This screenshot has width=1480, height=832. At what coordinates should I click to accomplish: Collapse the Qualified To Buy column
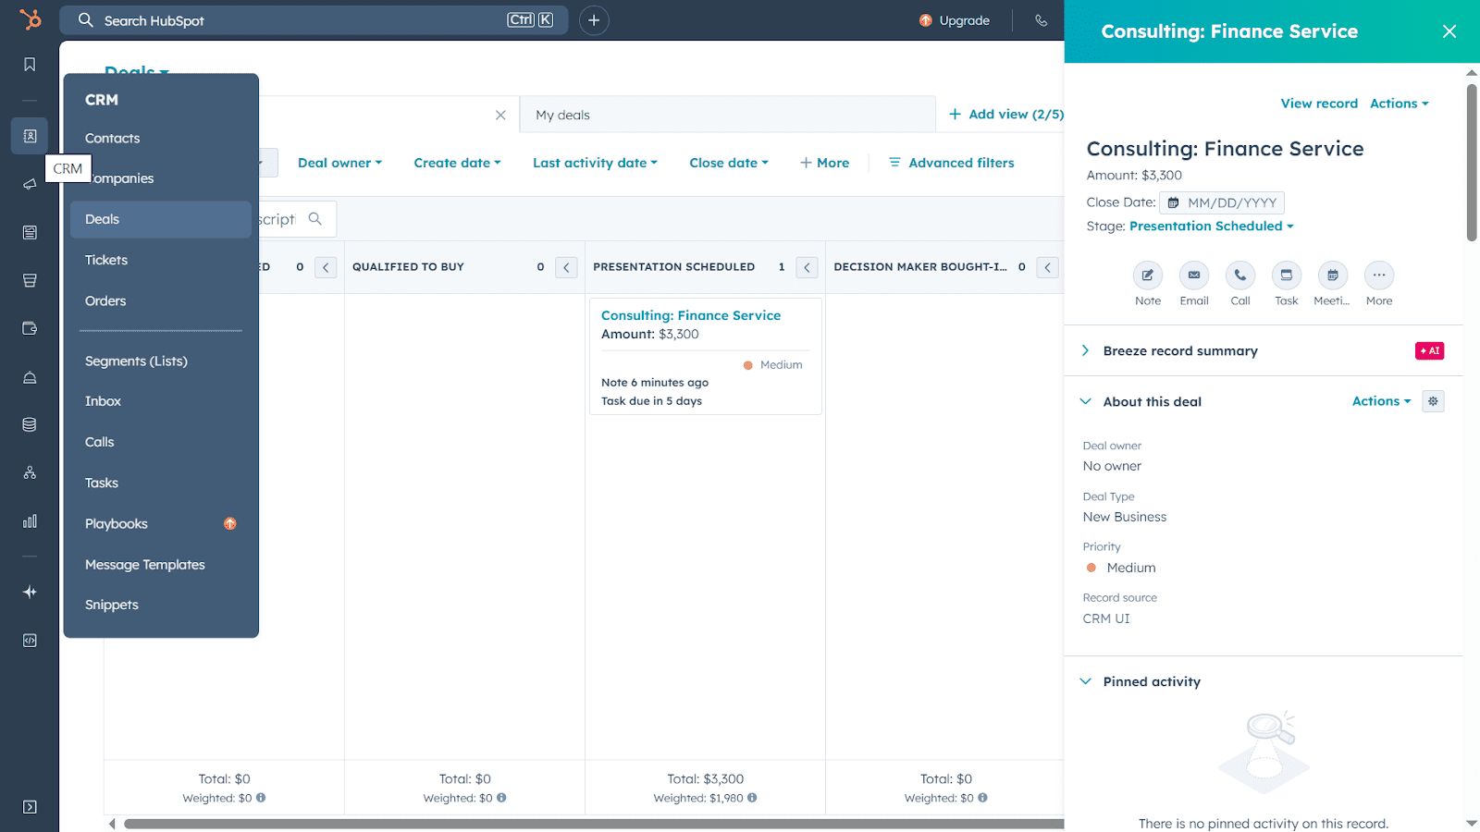point(566,267)
